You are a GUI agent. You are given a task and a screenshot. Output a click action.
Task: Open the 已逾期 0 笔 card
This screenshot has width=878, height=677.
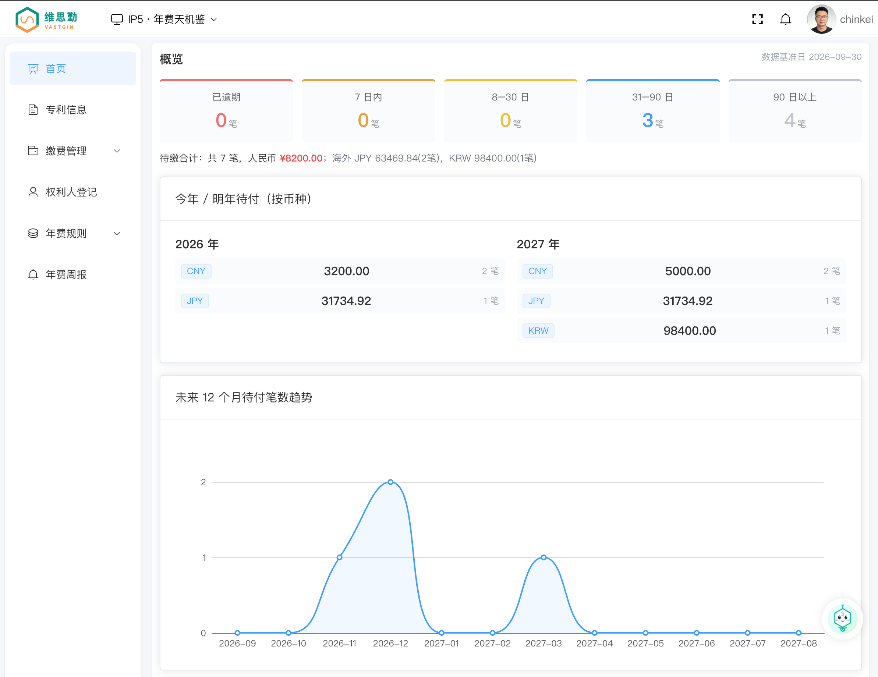(226, 110)
